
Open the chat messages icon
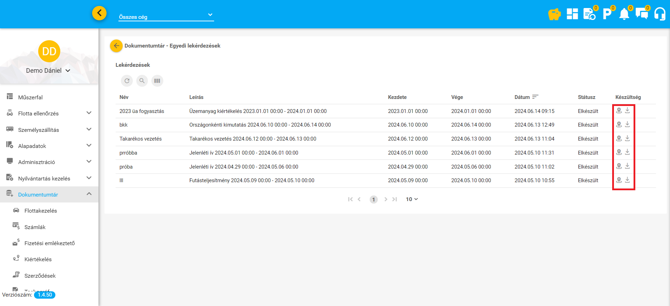click(642, 14)
